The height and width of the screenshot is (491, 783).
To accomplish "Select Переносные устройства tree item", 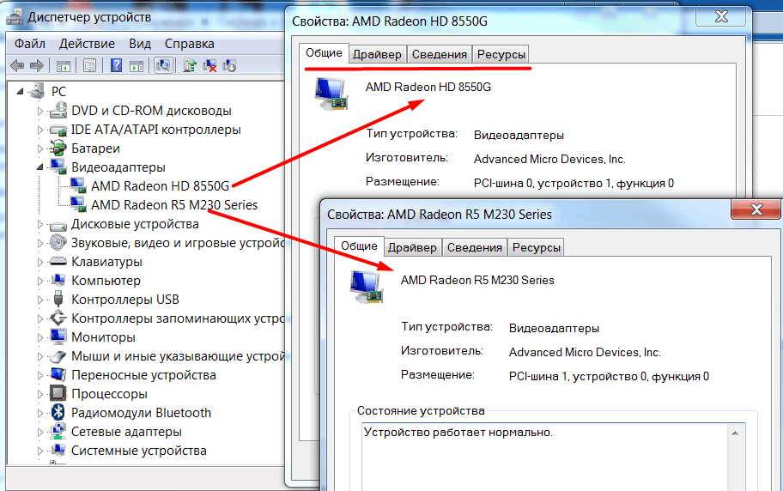I will (x=143, y=375).
